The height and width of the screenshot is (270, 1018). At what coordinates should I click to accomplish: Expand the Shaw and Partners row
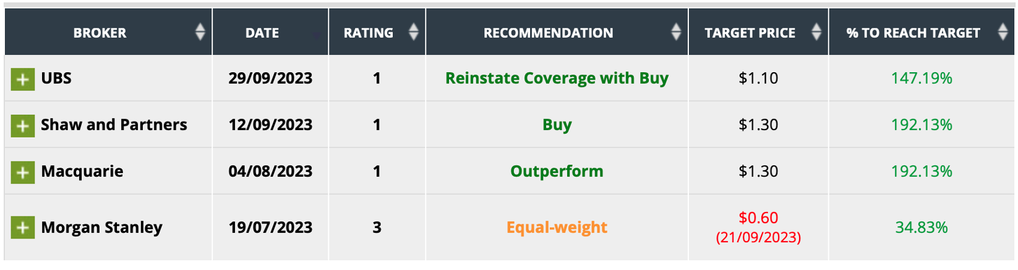coord(22,126)
